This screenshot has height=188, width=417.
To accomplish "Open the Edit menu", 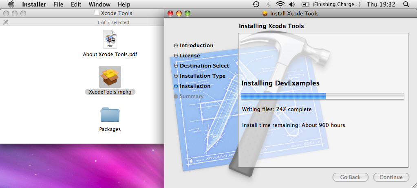I will (x=76, y=4).
